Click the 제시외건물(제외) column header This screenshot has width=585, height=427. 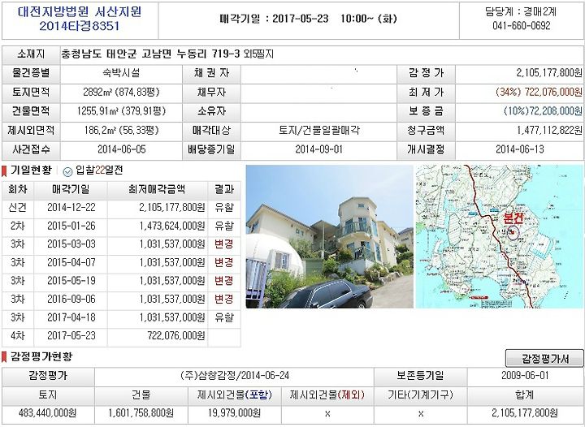(327, 395)
